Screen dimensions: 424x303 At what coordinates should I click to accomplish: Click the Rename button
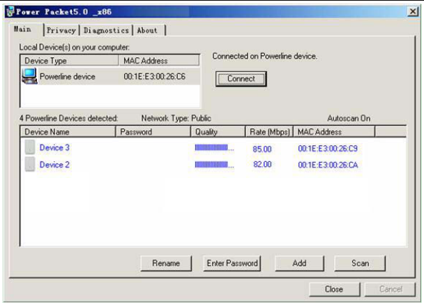tap(166, 263)
